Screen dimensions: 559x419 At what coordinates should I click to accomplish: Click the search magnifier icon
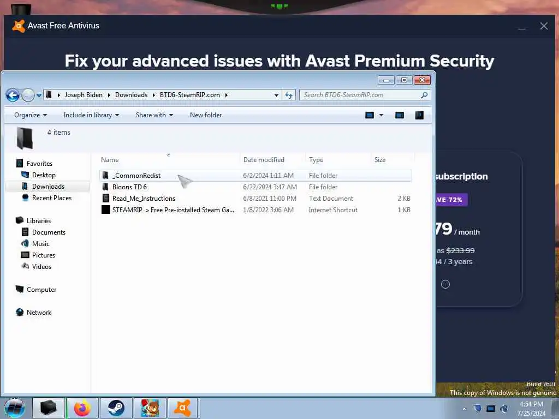pyautogui.click(x=424, y=95)
